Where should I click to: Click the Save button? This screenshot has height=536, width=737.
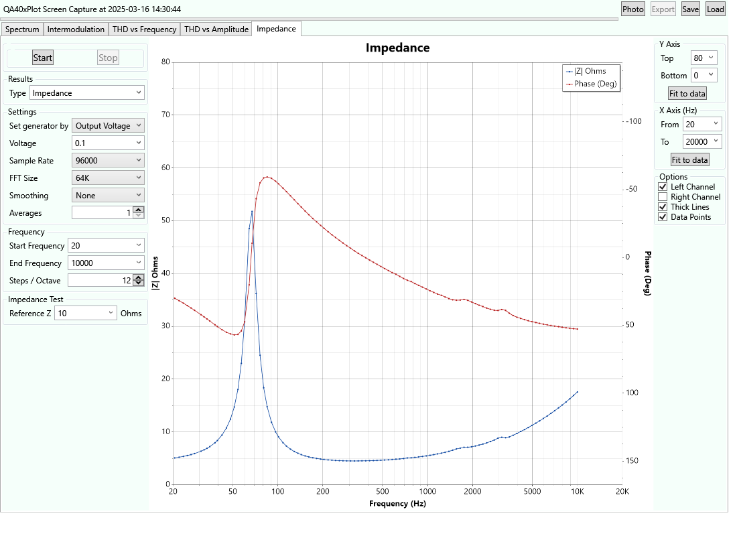691,9
